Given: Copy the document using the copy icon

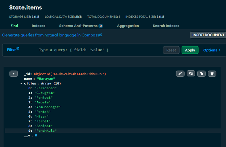Looking at the screenshot, I should pos(191,73).
